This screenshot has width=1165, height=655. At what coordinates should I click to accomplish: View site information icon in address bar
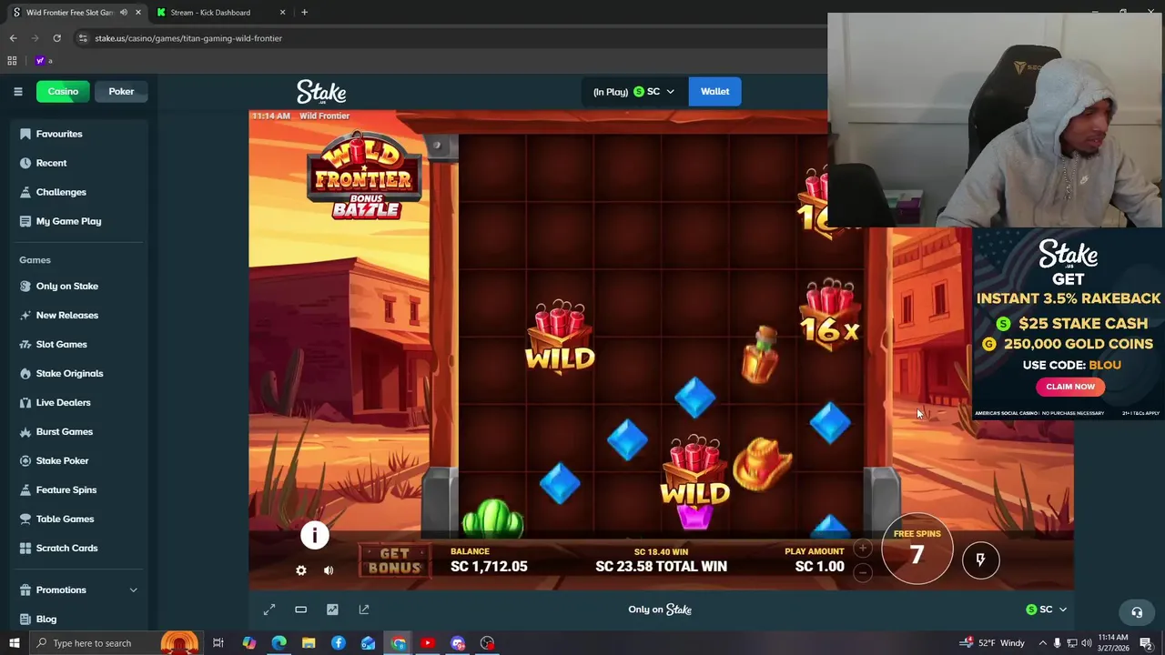83,38
